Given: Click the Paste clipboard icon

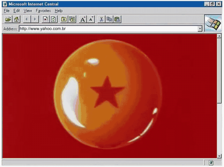Looking at the screenshot, I should (117, 19).
